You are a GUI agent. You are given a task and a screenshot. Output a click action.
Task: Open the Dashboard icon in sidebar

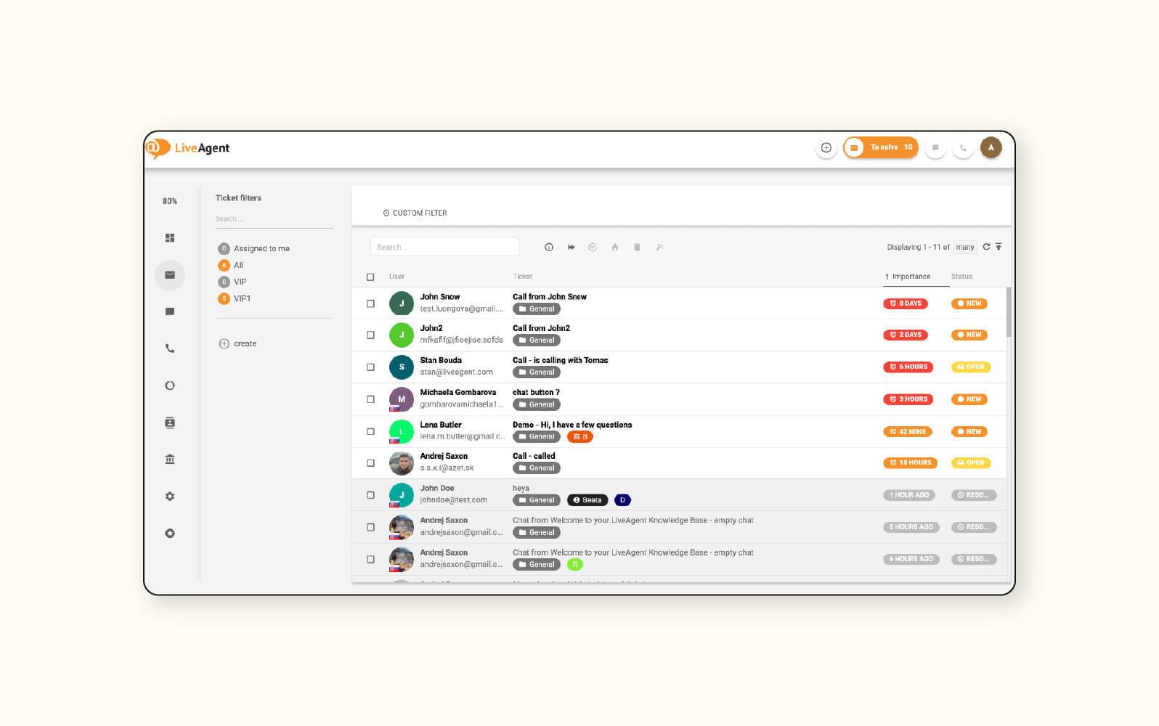click(x=170, y=238)
